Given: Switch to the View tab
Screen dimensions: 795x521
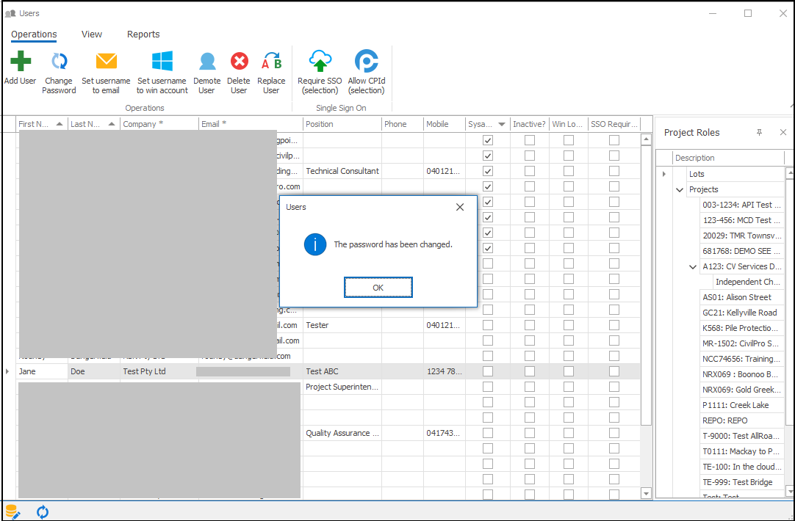Looking at the screenshot, I should tap(92, 34).
